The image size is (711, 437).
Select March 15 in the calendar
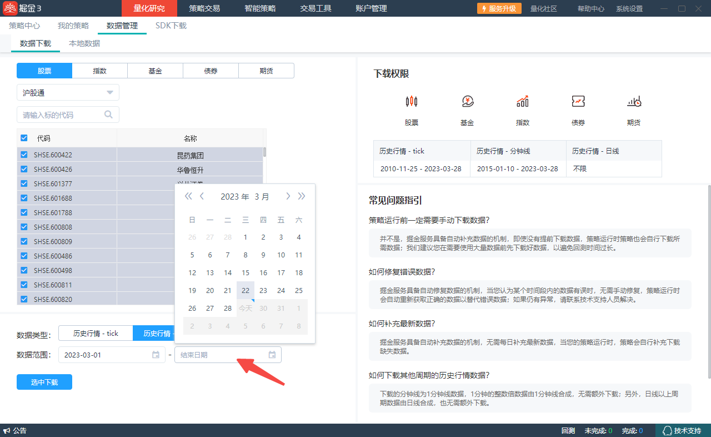[246, 272]
